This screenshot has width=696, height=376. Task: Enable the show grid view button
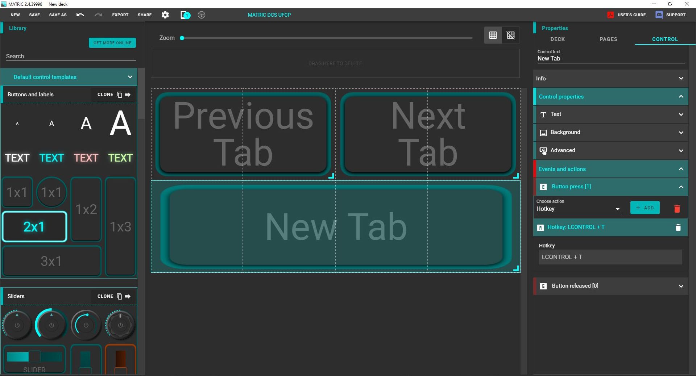493,35
